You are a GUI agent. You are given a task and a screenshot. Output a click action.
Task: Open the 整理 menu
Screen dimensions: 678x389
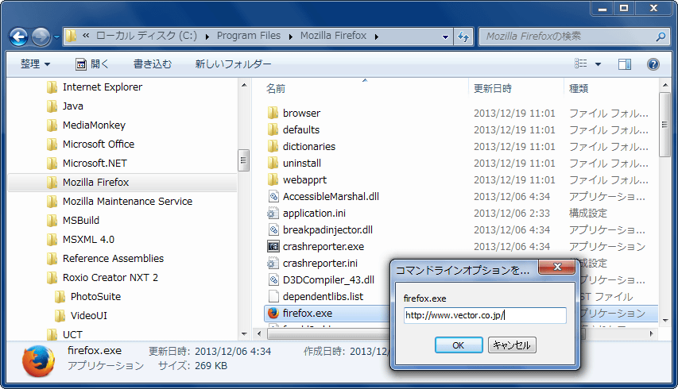(36, 64)
